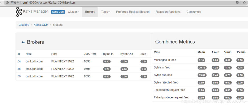
Task: Click the translate page icon in address bar
Action: click(238, 3)
